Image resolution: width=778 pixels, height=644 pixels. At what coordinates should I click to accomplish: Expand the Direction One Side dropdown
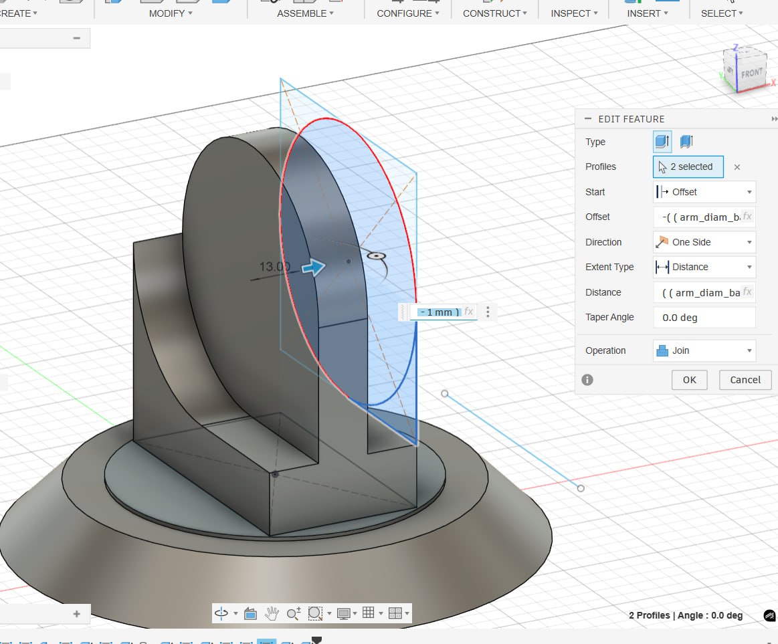(704, 242)
